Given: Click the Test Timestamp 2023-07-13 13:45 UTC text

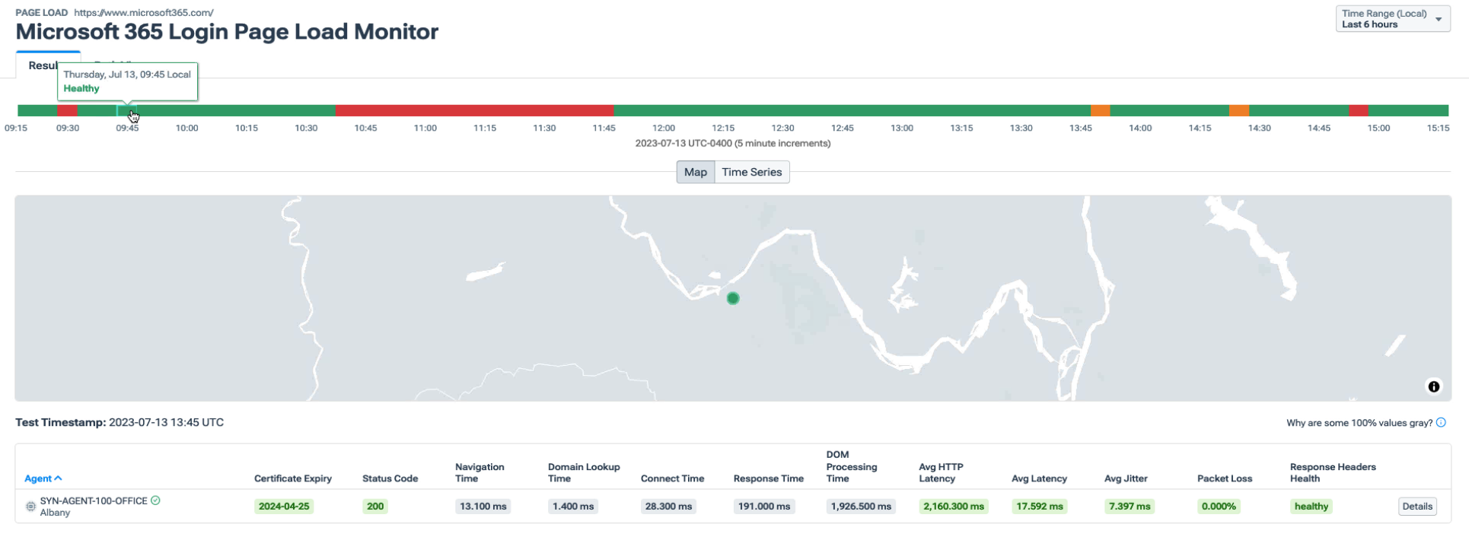Looking at the screenshot, I should (119, 422).
